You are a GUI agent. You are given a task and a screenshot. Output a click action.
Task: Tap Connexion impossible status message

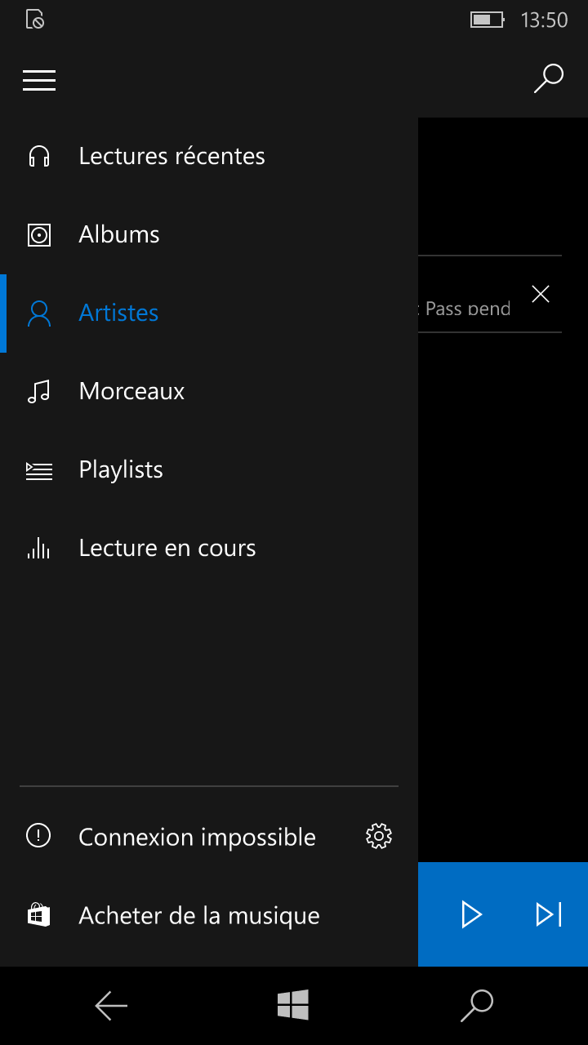197,837
